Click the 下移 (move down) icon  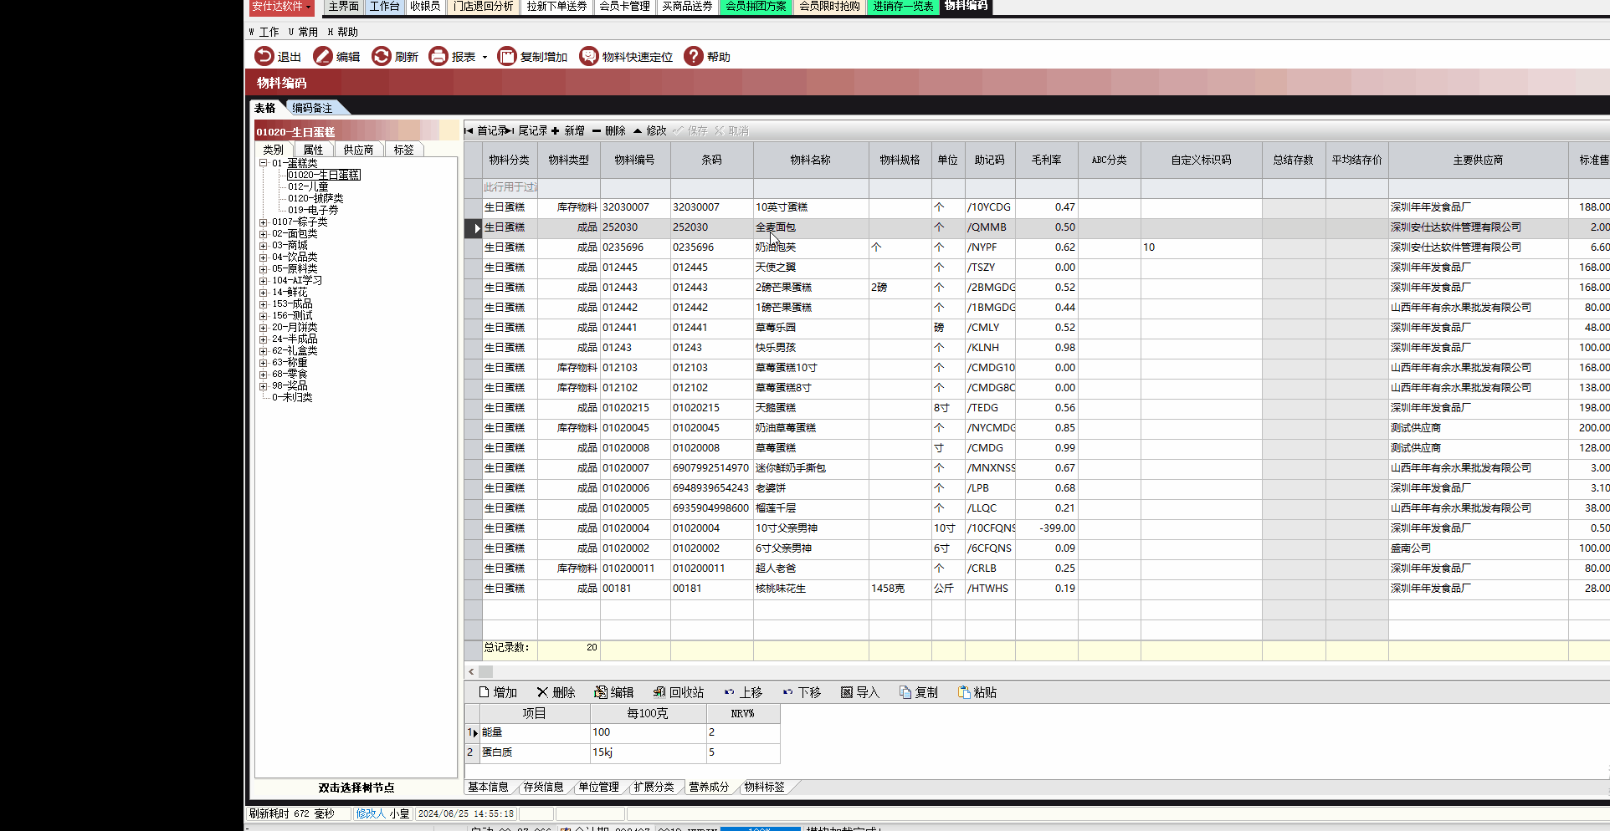[788, 692]
